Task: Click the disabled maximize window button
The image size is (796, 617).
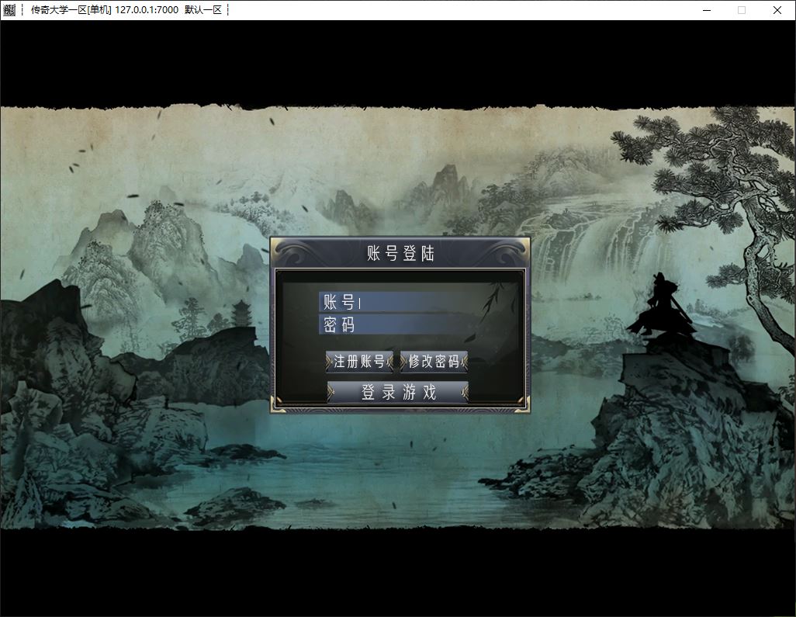Action: pyautogui.click(x=742, y=10)
